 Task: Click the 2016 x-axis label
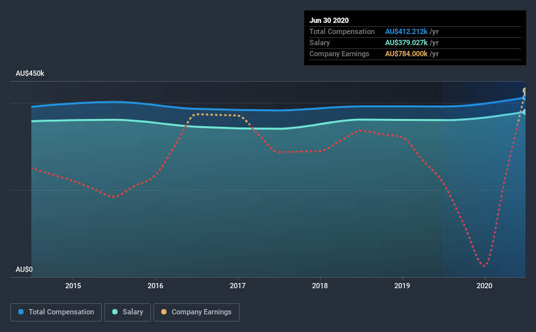tap(155, 286)
